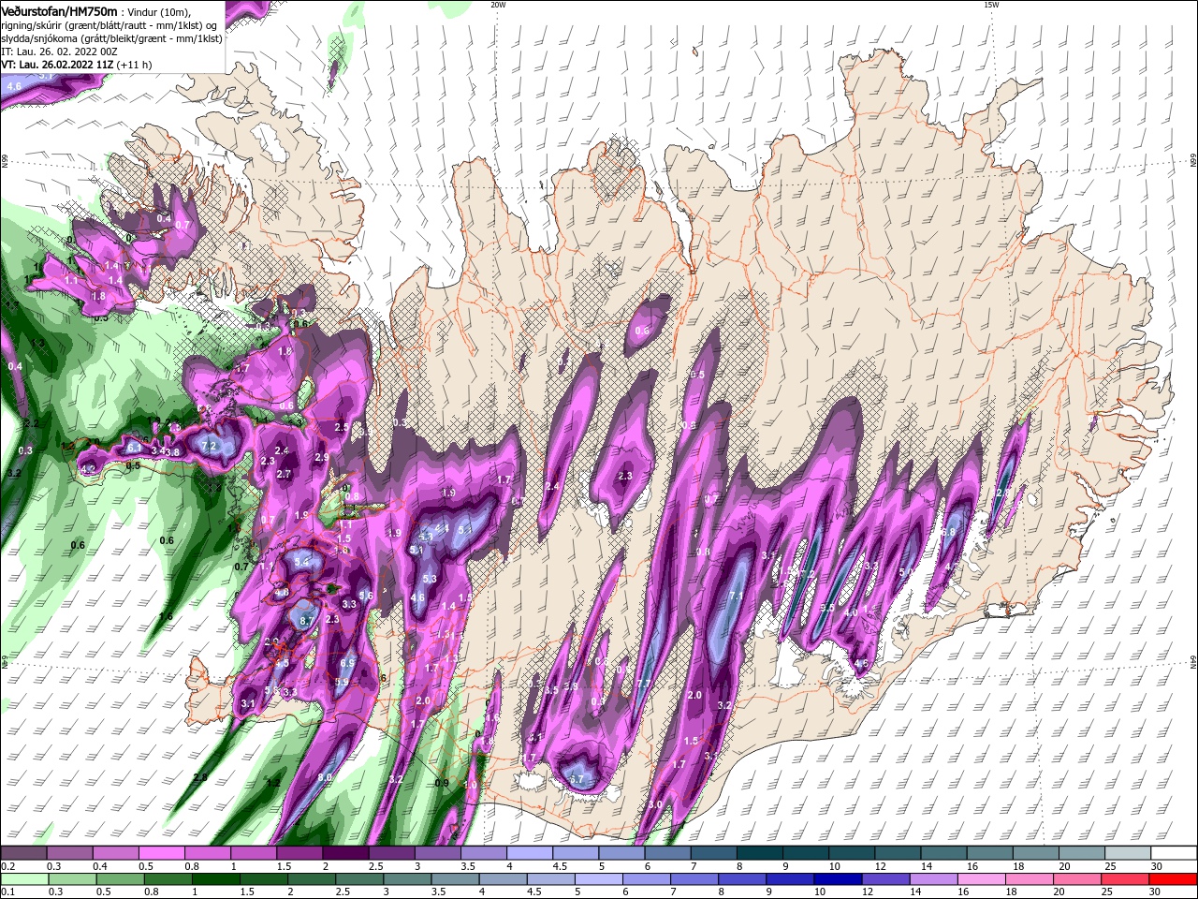Click the 66N latitude label on right edge
Screen dimensions: 1198x899
pos(1193,161)
